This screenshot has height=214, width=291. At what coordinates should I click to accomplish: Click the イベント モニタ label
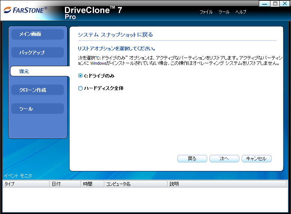click(x=18, y=175)
